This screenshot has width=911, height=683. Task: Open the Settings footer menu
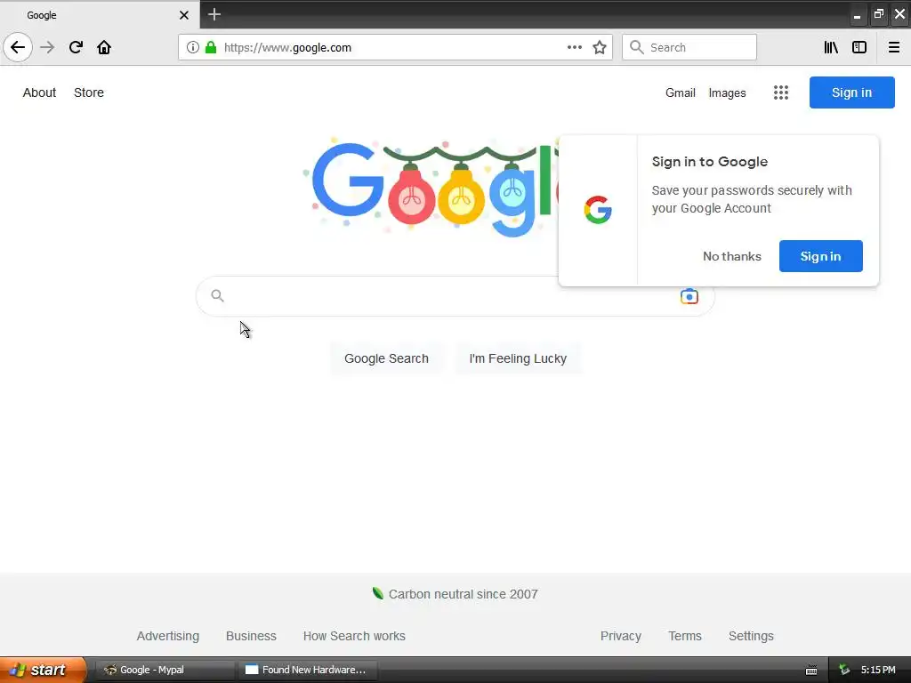pyautogui.click(x=751, y=636)
